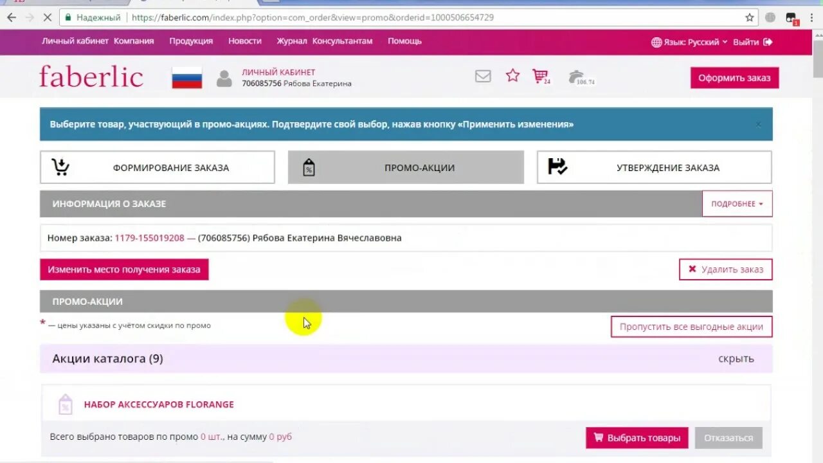
Task: Click the Акции каталога (9) heading
Action: (x=107, y=359)
